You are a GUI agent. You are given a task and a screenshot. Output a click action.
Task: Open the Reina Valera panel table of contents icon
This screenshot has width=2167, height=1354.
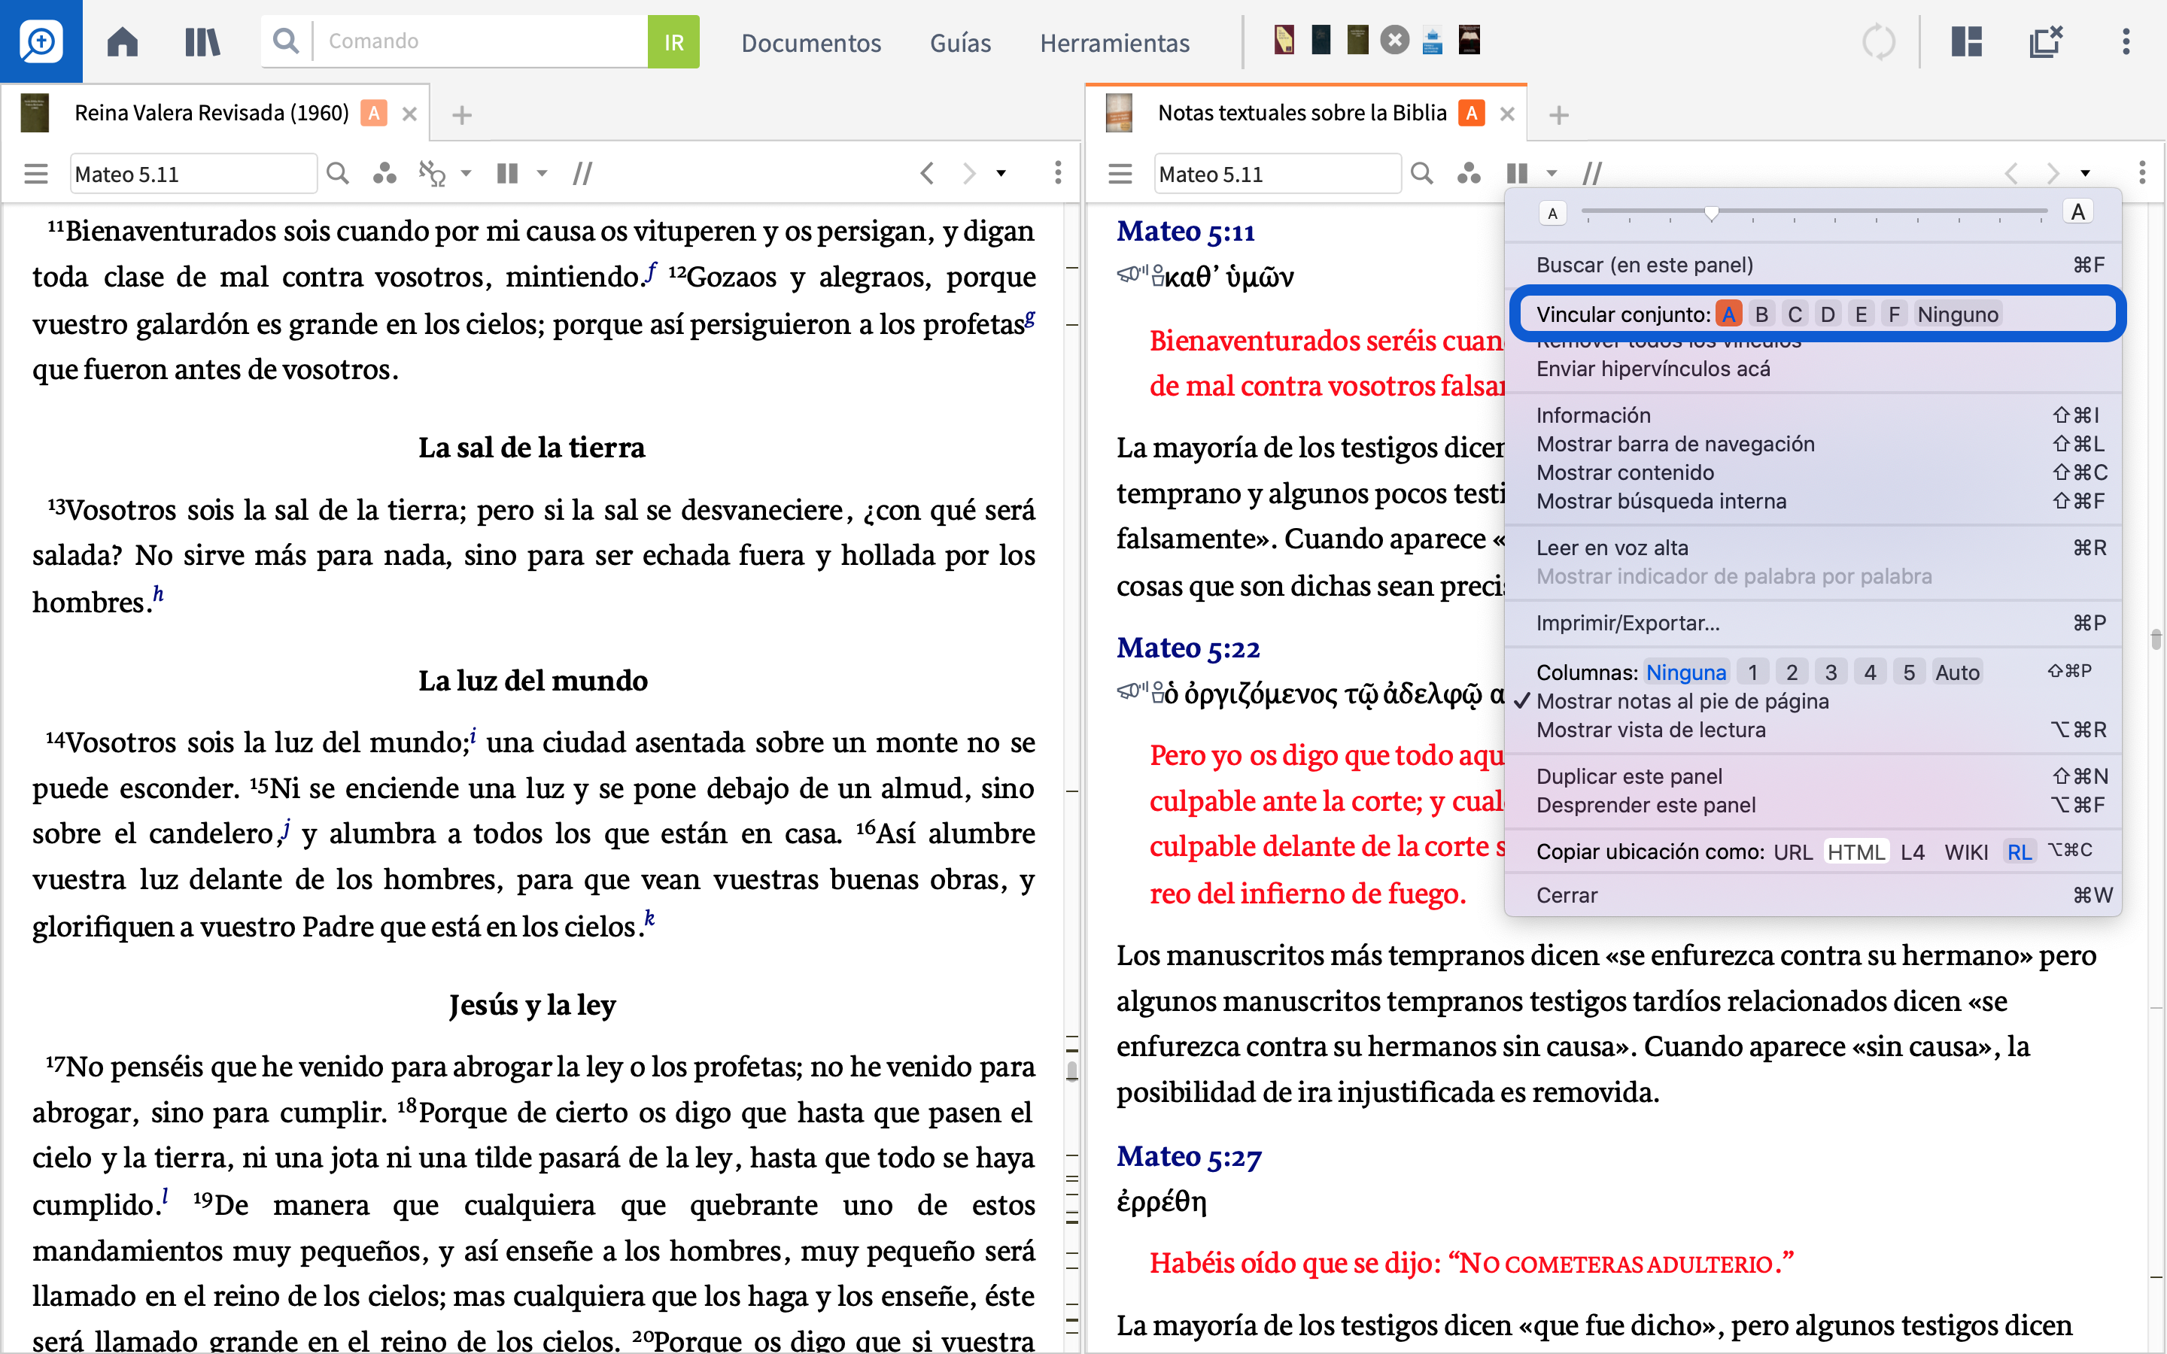36,173
